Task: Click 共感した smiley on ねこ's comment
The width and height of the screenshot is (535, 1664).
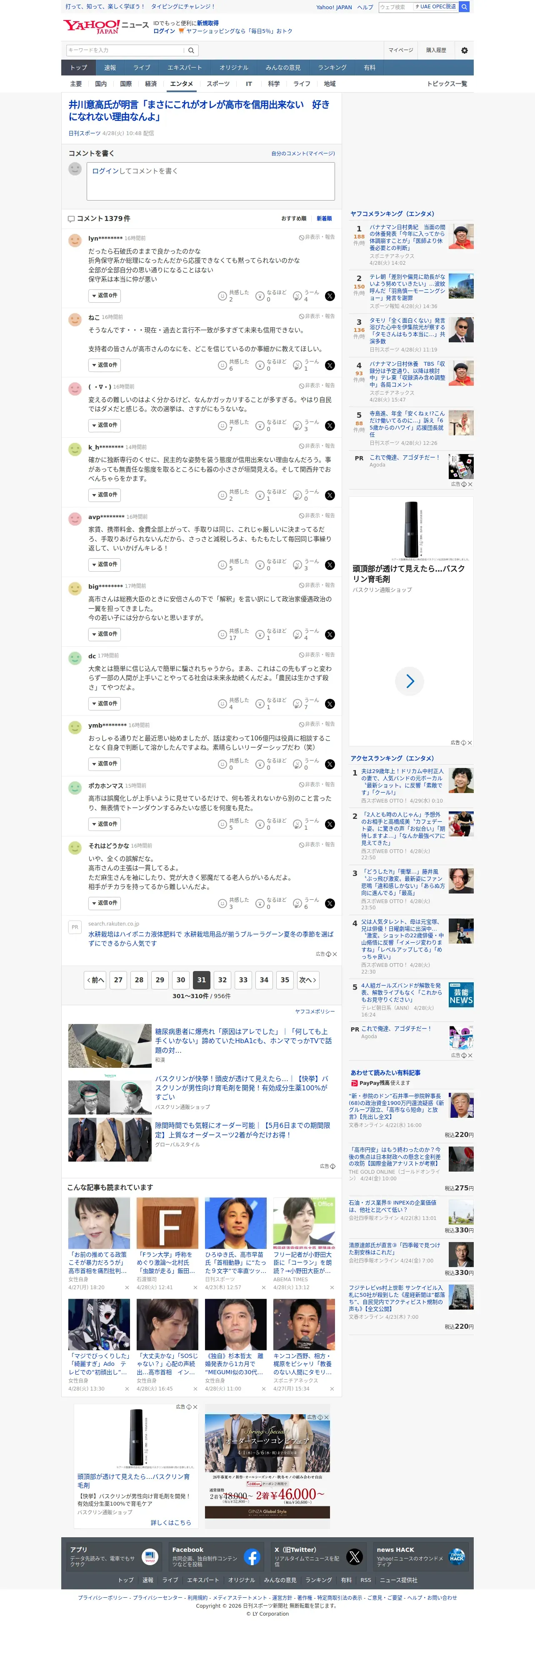Action: click(x=222, y=365)
